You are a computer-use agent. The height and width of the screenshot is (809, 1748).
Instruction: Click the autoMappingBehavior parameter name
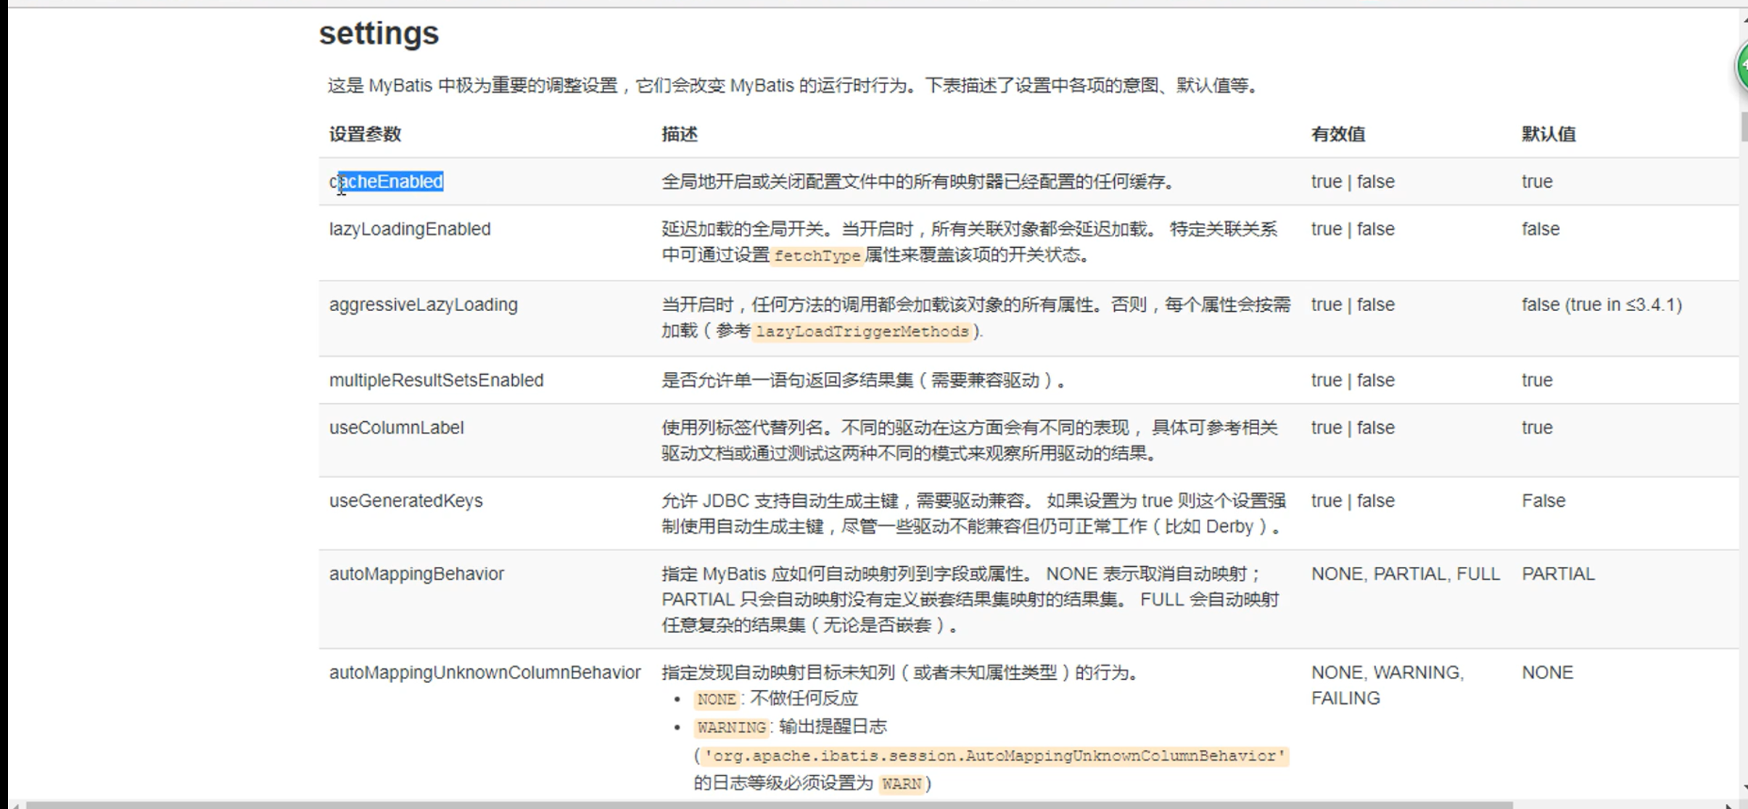pyautogui.click(x=416, y=573)
